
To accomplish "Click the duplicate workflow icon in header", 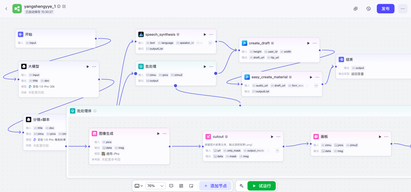I will point(356,9).
